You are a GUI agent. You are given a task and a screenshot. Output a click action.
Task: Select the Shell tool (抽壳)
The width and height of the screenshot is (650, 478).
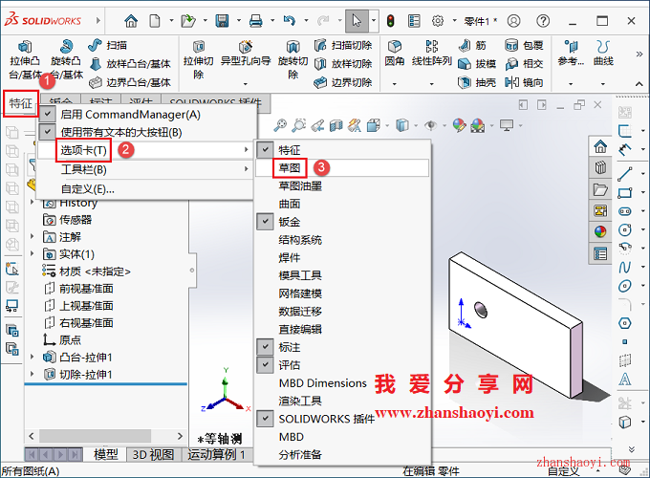coord(477,82)
